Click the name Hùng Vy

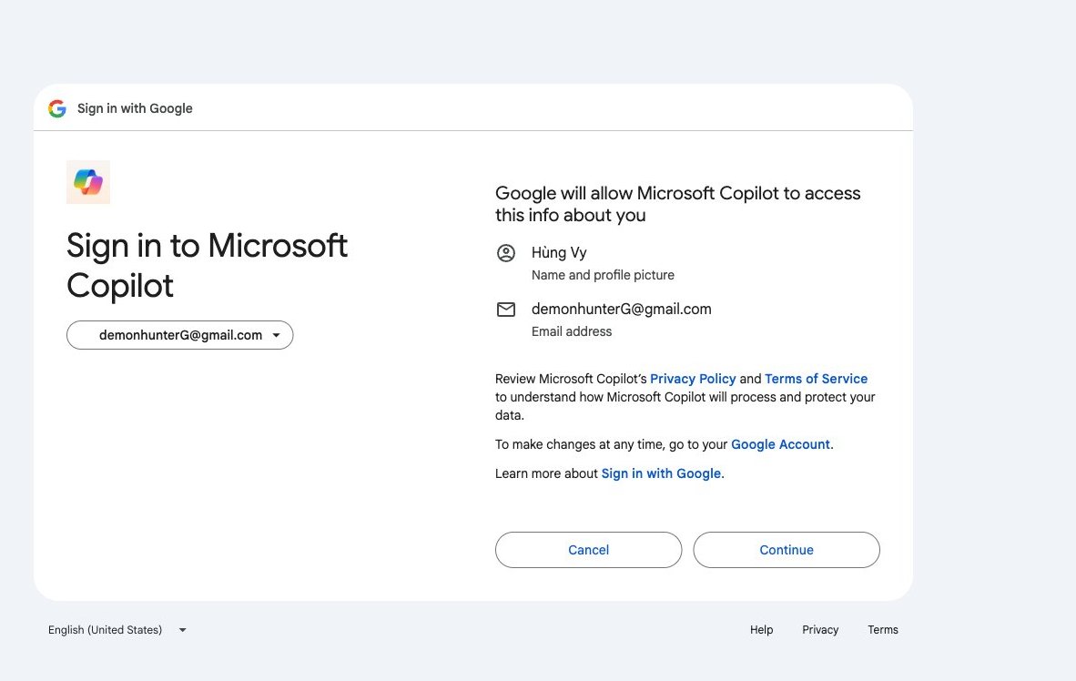(x=559, y=252)
